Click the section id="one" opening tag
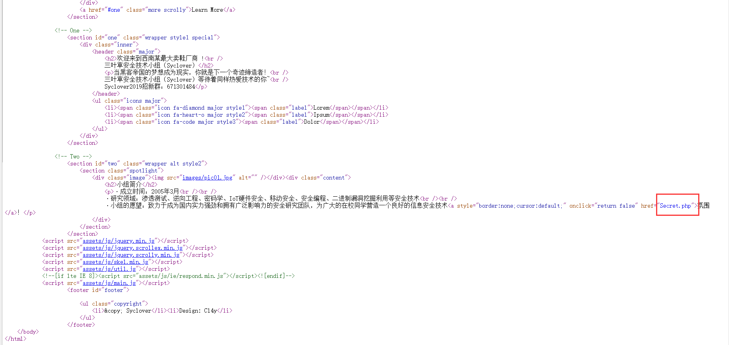The width and height of the screenshot is (729, 345). point(144,37)
